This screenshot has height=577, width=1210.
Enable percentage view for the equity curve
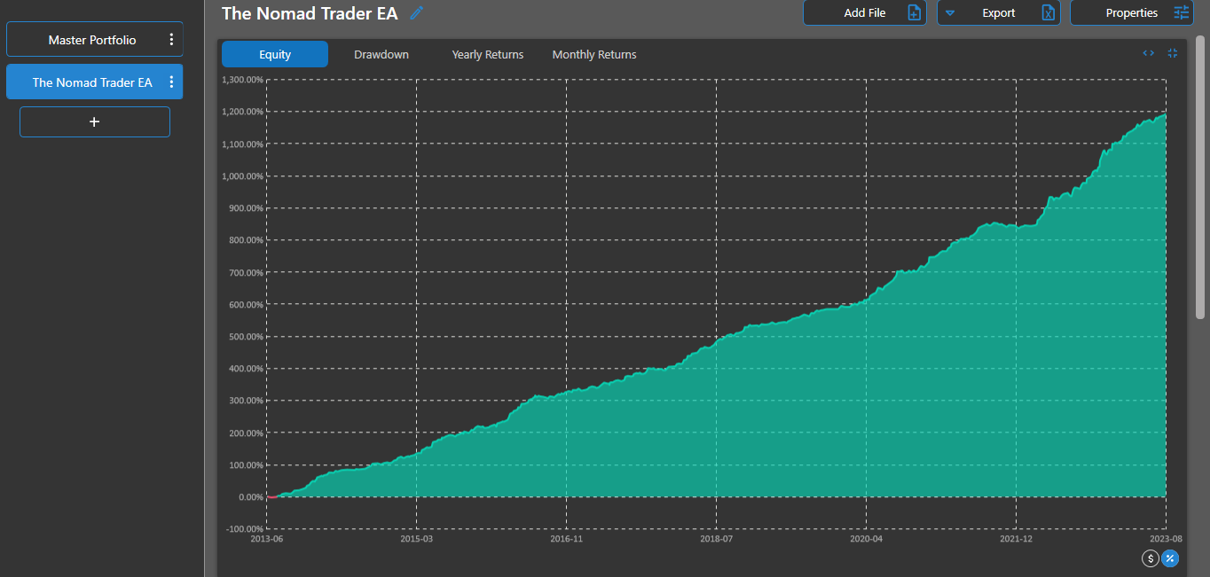[1170, 558]
